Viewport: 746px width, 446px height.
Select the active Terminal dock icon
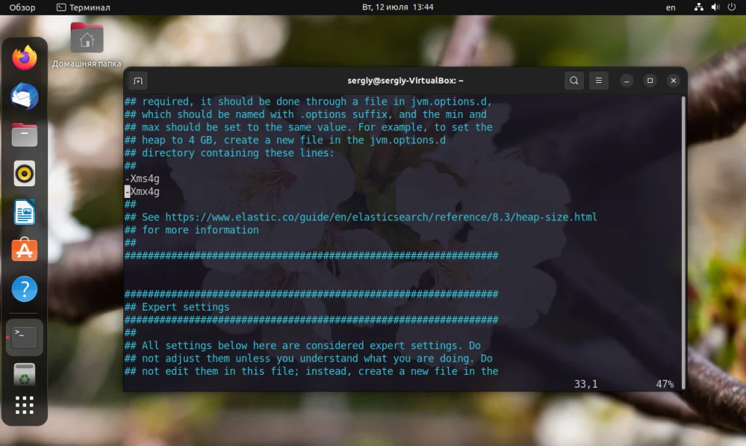pyautogui.click(x=24, y=337)
